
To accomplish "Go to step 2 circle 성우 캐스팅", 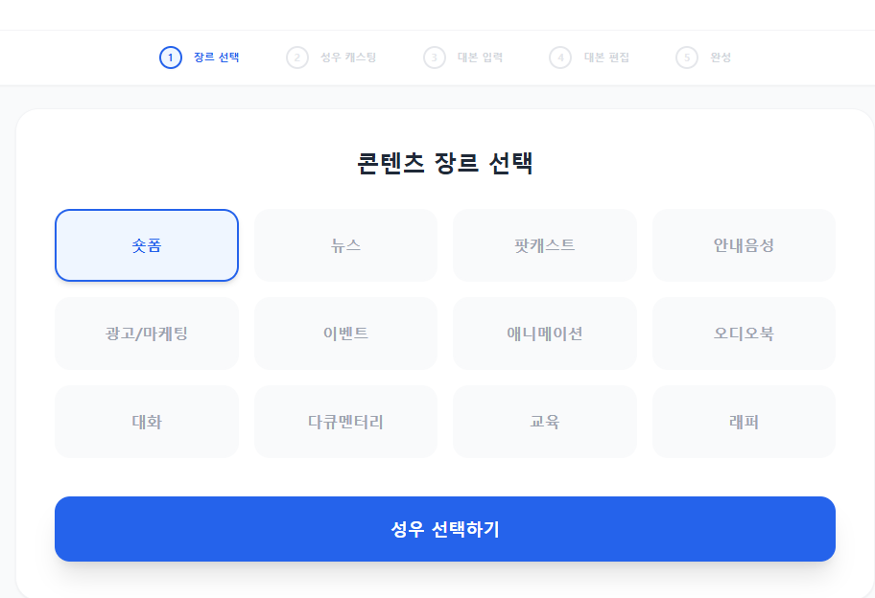I will 297,57.
